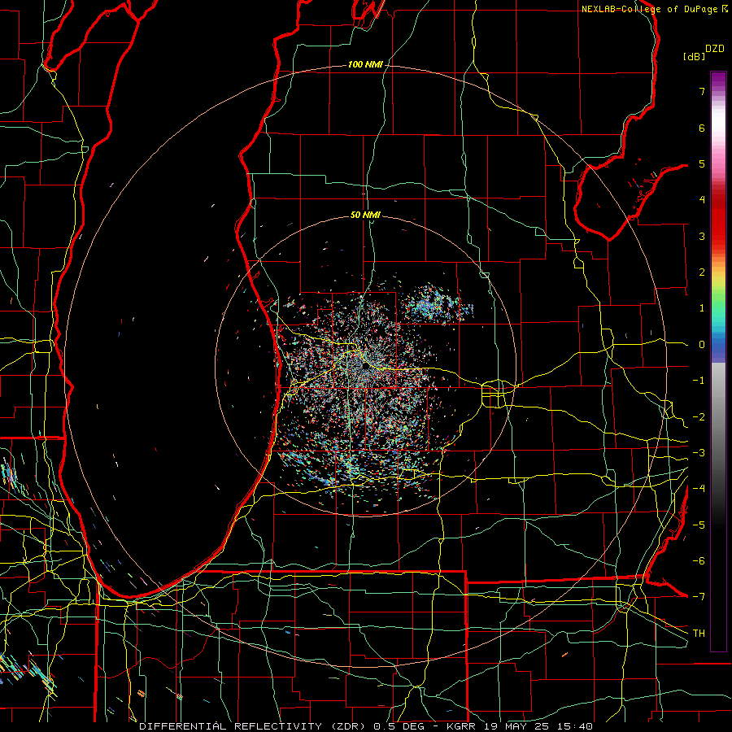
Task: Click the 7 value on color scale
Action: pyautogui.click(x=702, y=91)
